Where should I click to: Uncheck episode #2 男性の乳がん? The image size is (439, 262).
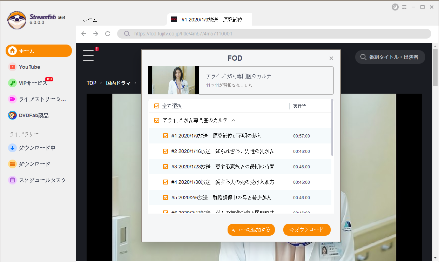(x=166, y=151)
